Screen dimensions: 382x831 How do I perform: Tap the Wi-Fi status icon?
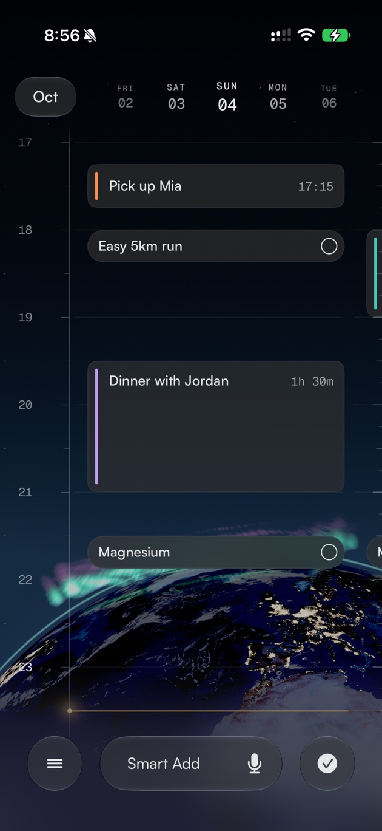pyautogui.click(x=307, y=35)
